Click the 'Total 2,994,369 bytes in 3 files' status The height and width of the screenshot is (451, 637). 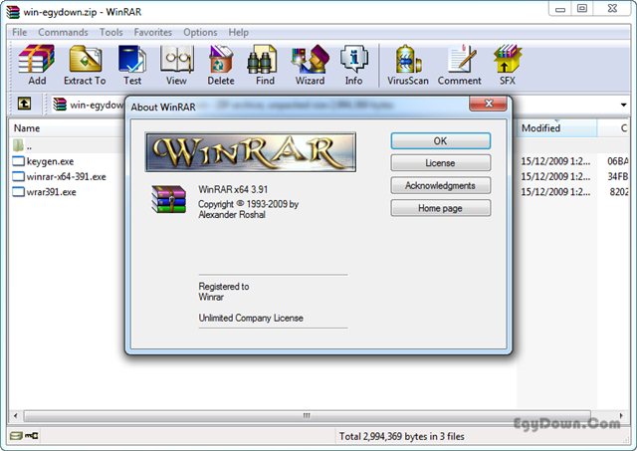click(x=402, y=436)
